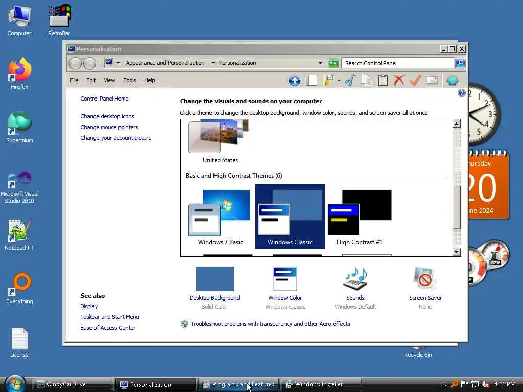Go back with the Back navigation button
Image resolution: width=523 pixels, height=392 pixels.
pos(76,63)
